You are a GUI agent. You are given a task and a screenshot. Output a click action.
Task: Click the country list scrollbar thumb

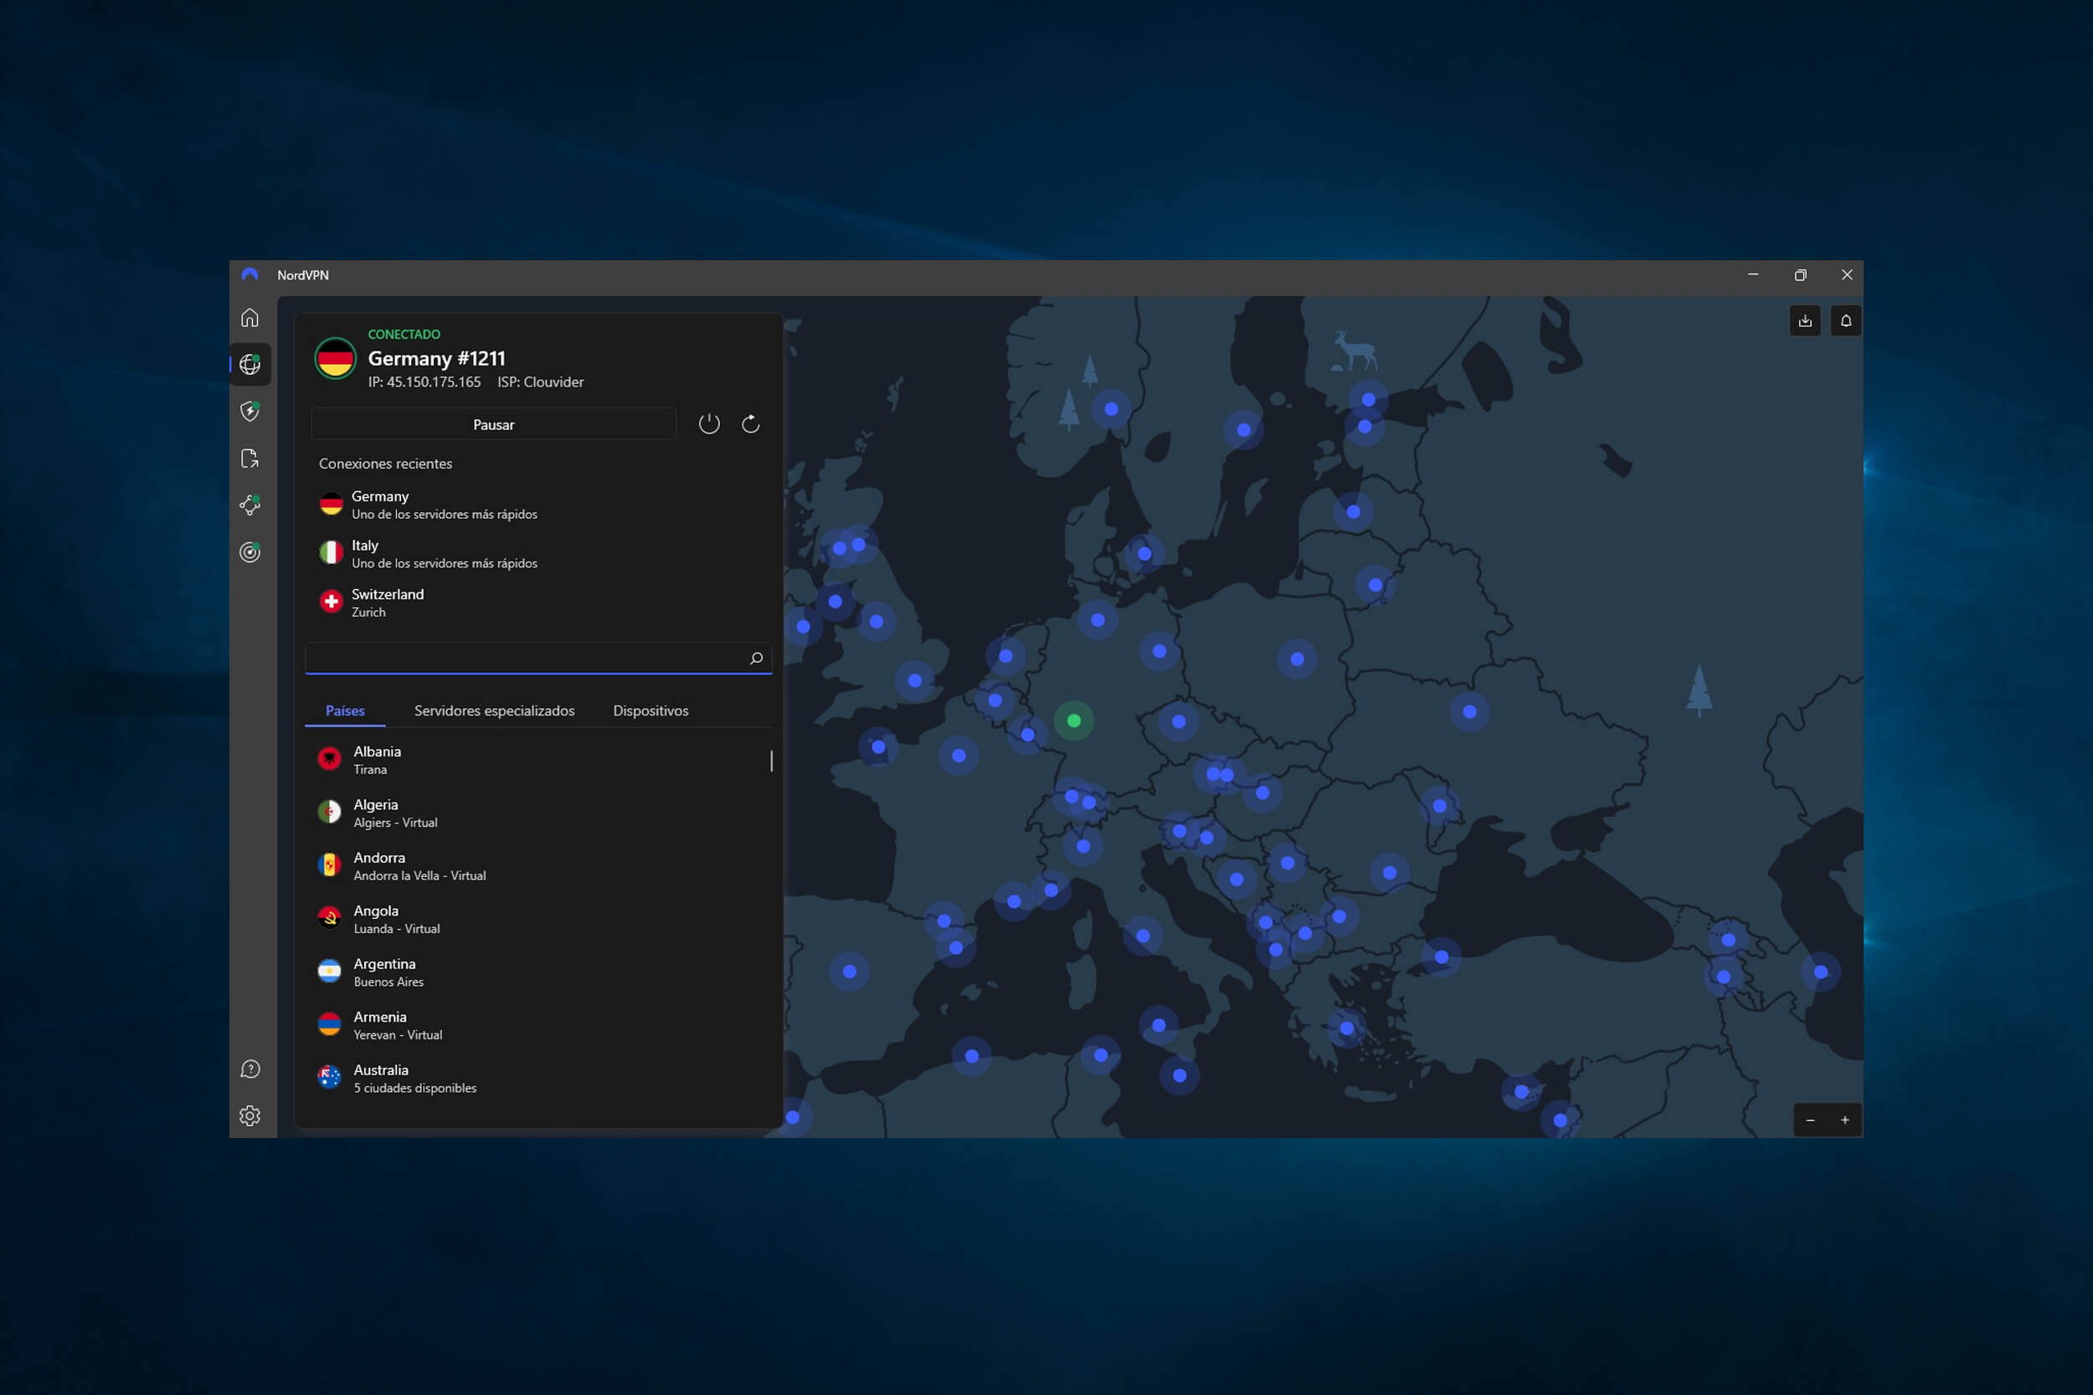coord(772,761)
